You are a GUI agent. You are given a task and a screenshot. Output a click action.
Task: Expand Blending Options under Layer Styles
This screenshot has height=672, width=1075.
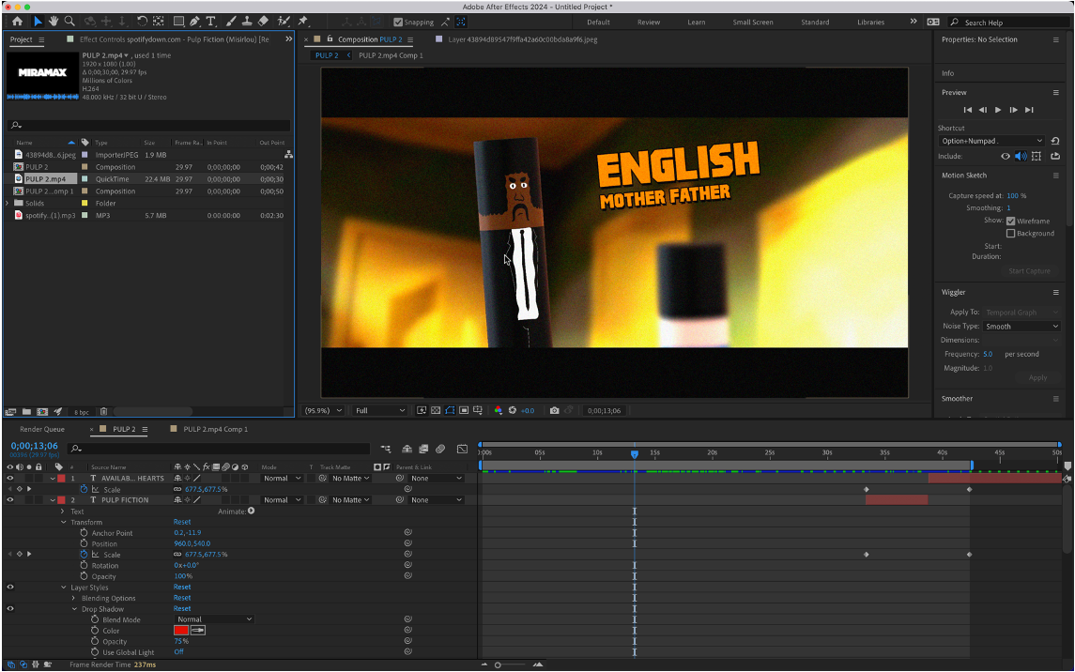coord(73,598)
